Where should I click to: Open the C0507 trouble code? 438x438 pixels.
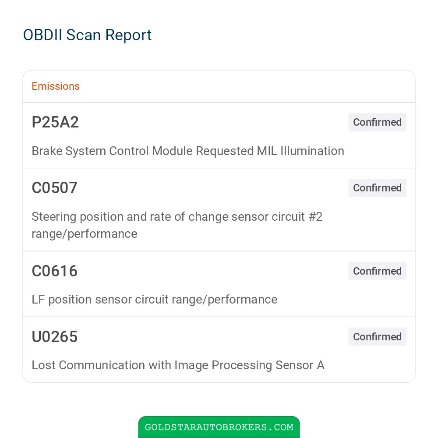coord(54,188)
